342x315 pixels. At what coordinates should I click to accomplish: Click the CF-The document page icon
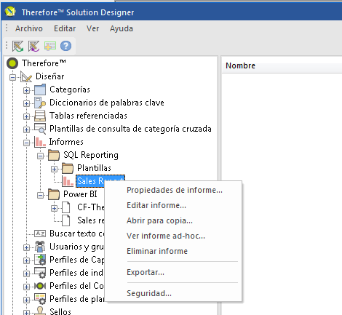click(66, 207)
